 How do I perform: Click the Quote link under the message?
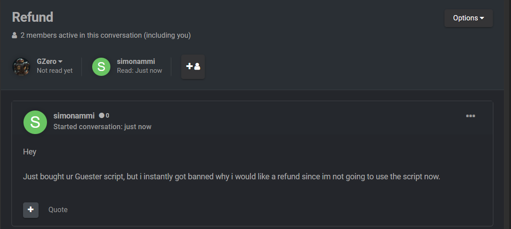tap(58, 210)
